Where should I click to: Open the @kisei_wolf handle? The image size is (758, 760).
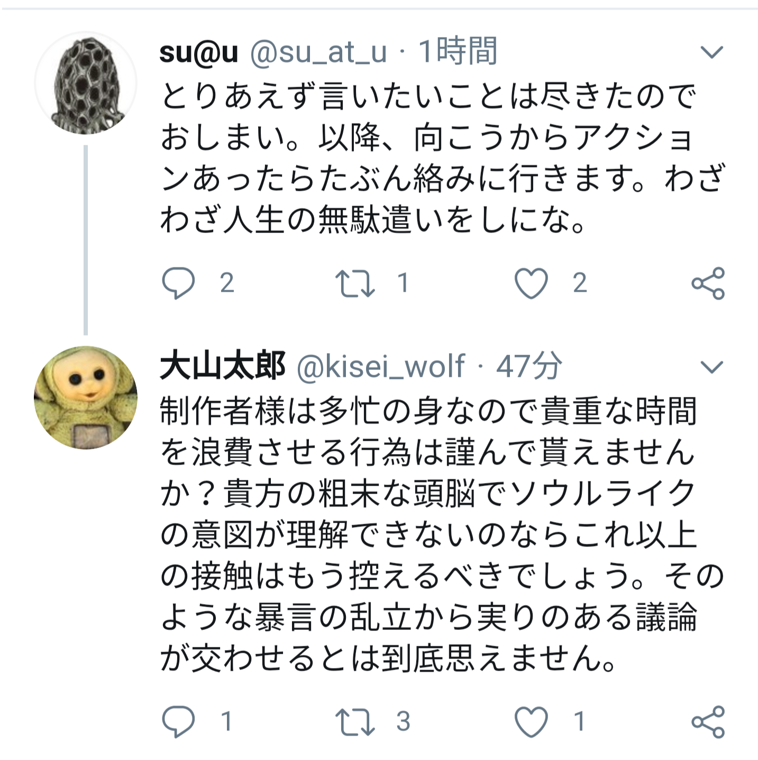[381, 366]
